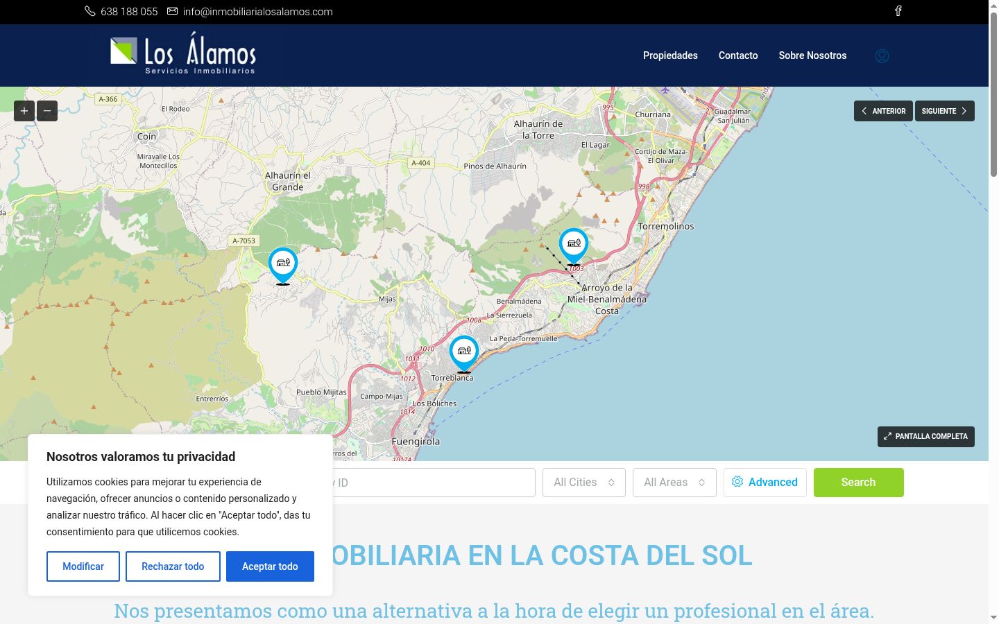
Task: Click the green Search button
Action: point(859,483)
